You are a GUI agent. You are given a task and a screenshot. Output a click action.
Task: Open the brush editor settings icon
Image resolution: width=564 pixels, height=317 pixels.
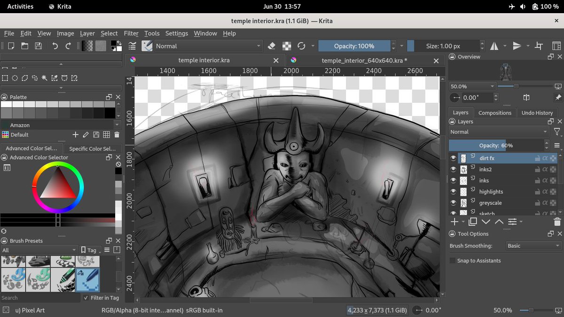tap(133, 46)
